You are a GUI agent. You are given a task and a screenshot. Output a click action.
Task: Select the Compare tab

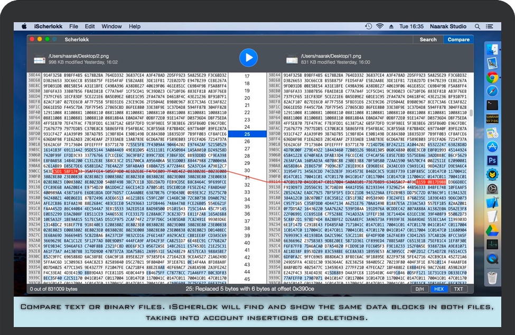[458, 40]
